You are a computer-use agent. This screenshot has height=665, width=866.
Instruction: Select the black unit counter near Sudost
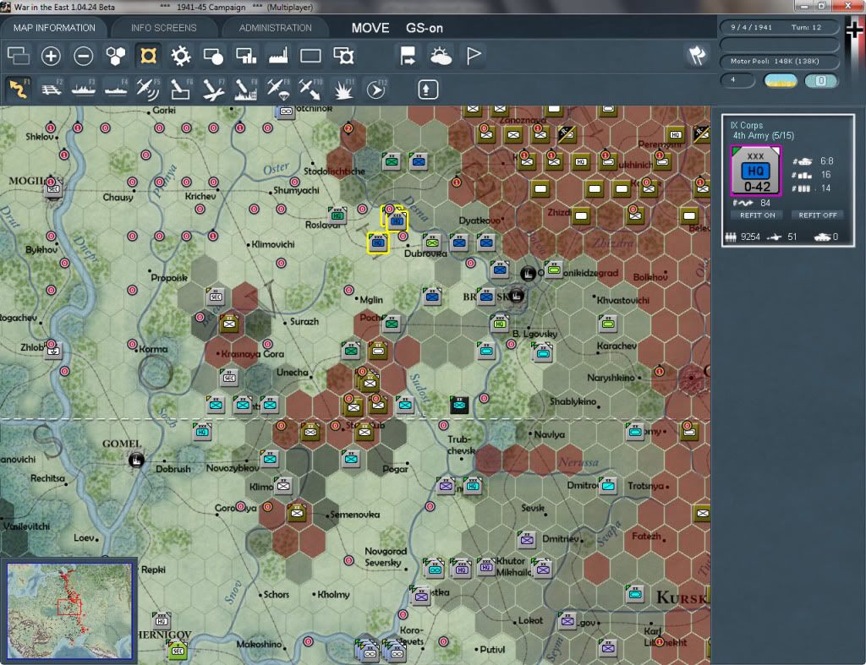coord(459,405)
